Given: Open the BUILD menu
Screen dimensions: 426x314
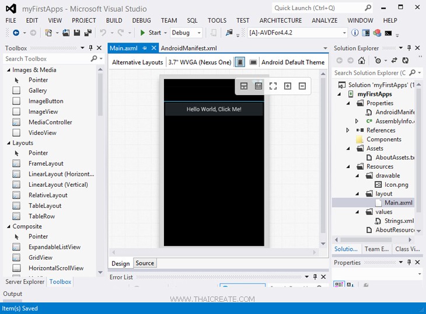Looking at the screenshot, I should tap(114, 20).
